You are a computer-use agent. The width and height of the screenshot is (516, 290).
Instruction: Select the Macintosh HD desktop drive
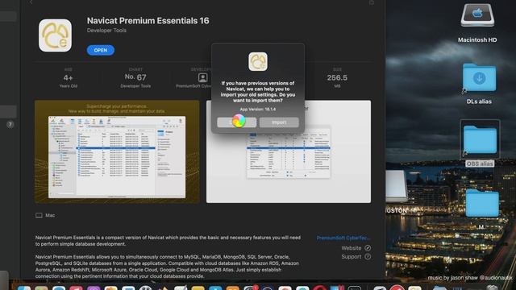pos(477,16)
